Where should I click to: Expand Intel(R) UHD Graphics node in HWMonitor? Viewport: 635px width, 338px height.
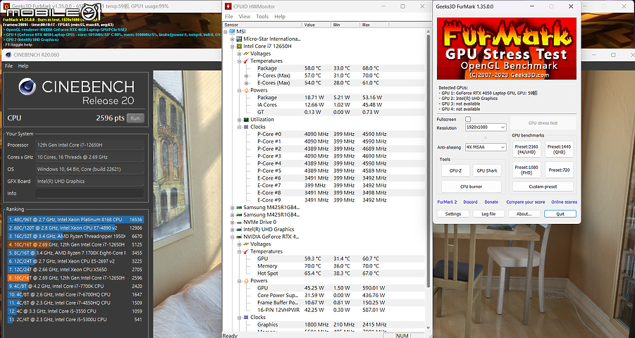click(x=233, y=229)
